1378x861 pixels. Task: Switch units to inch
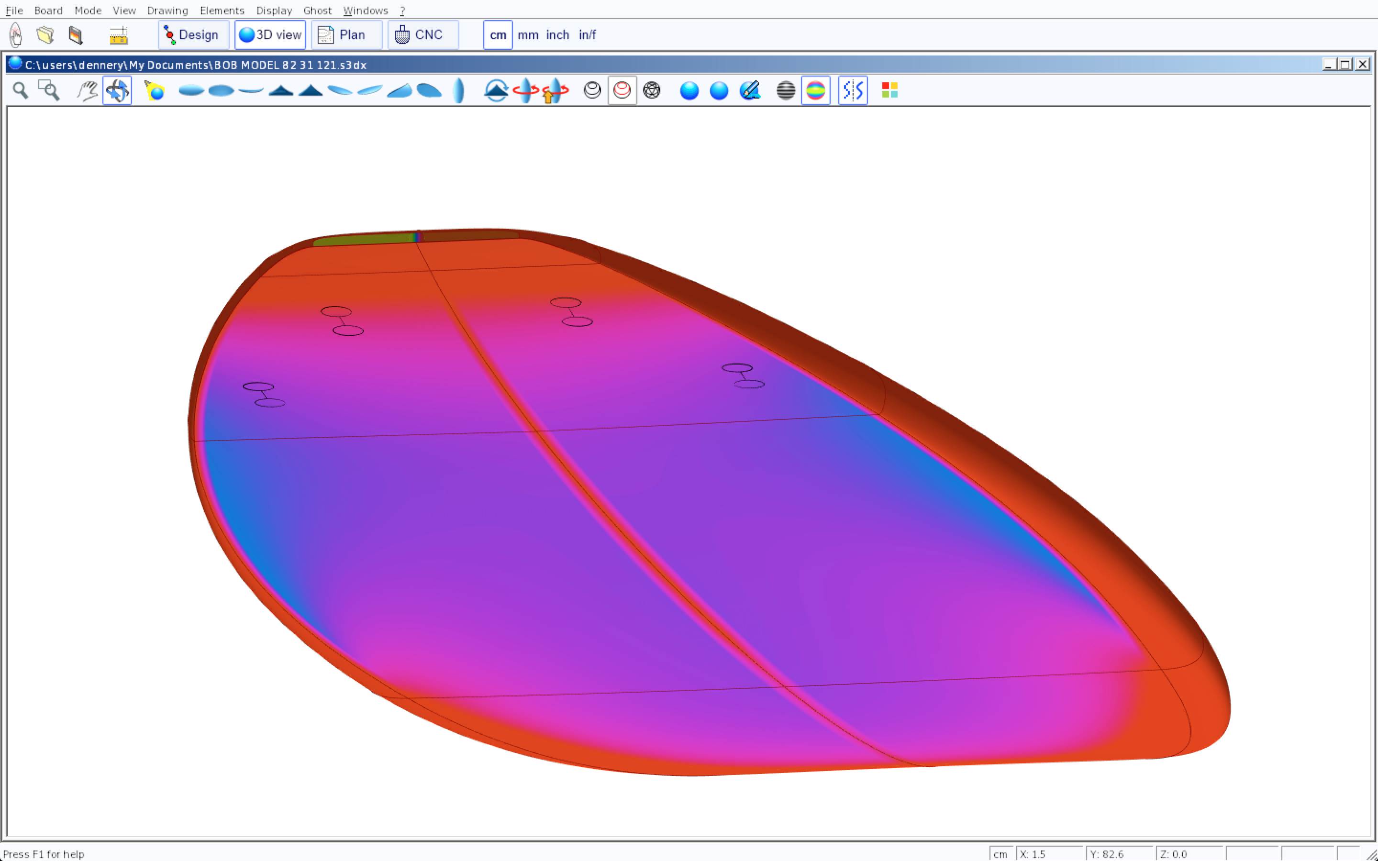coord(557,35)
